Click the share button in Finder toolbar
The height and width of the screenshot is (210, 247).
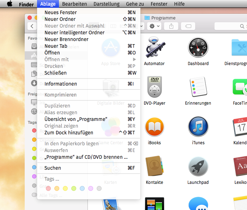pyautogui.click(x=171, y=26)
